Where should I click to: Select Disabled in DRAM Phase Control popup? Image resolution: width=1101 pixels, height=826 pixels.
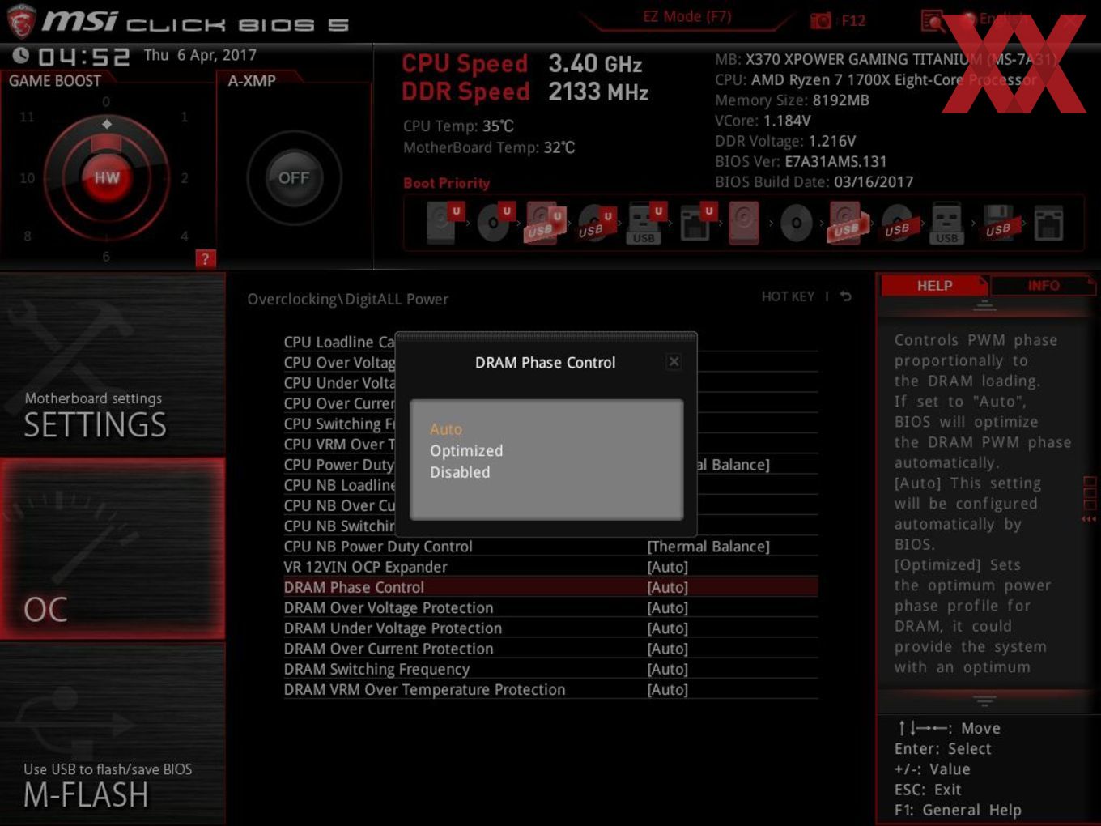pyautogui.click(x=460, y=472)
